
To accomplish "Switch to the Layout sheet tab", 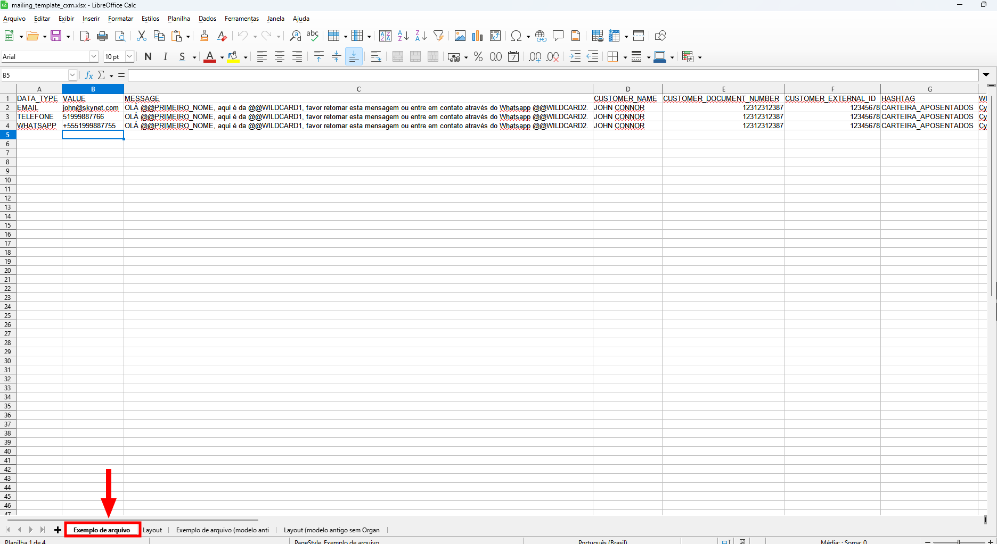I will [x=152, y=530].
